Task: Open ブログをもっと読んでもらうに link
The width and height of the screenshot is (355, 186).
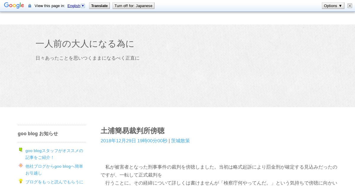Action: point(54,182)
